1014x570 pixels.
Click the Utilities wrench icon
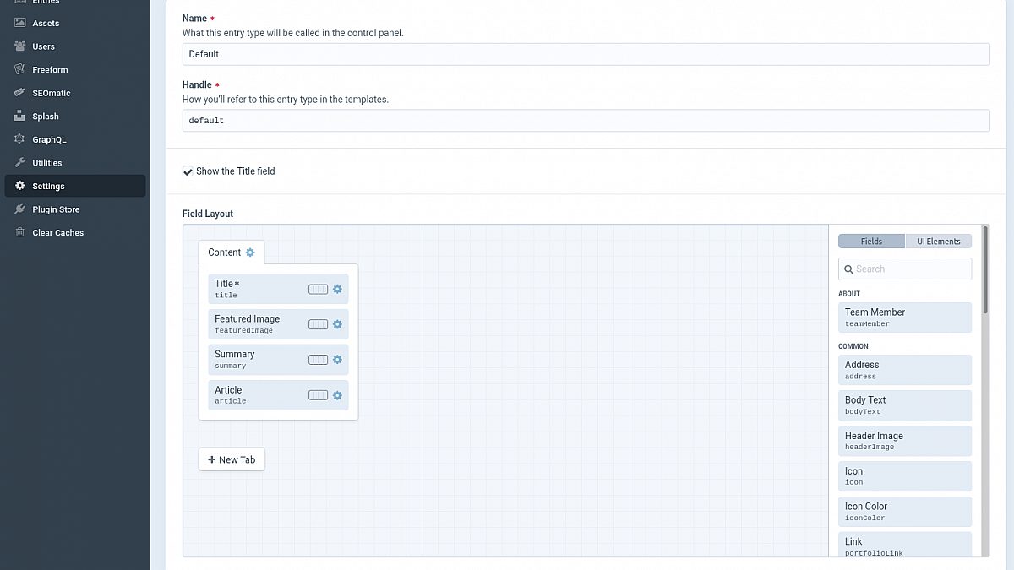[19, 162]
